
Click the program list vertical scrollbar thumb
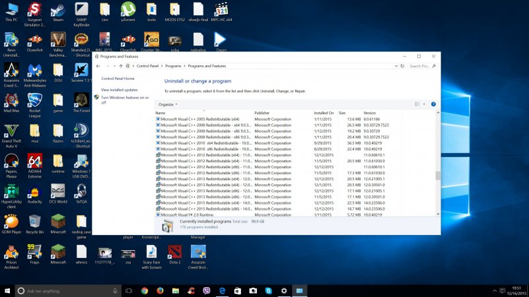(x=438, y=176)
